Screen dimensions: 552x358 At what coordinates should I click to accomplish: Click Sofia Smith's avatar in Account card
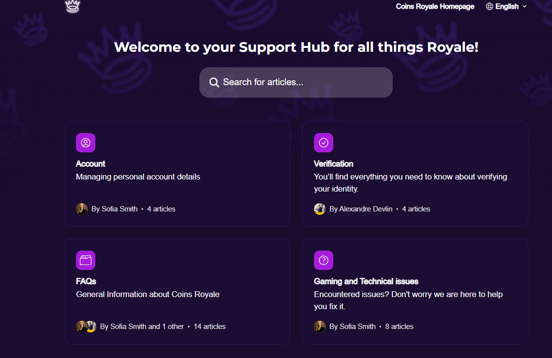pyautogui.click(x=82, y=209)
